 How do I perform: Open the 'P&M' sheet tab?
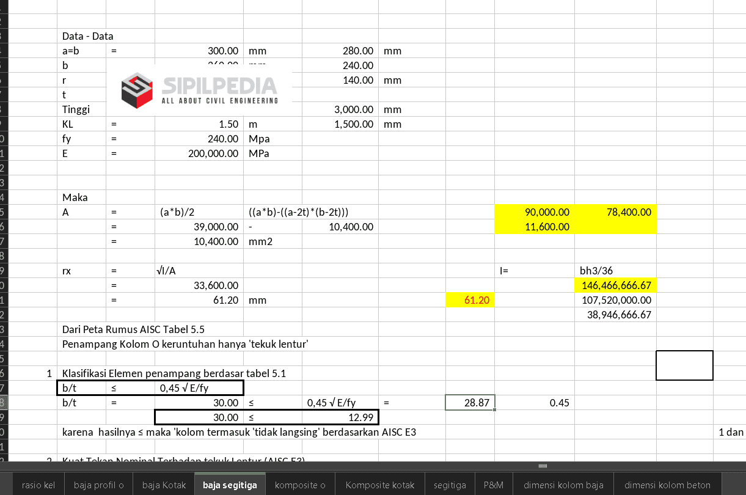tap(493, 485)
